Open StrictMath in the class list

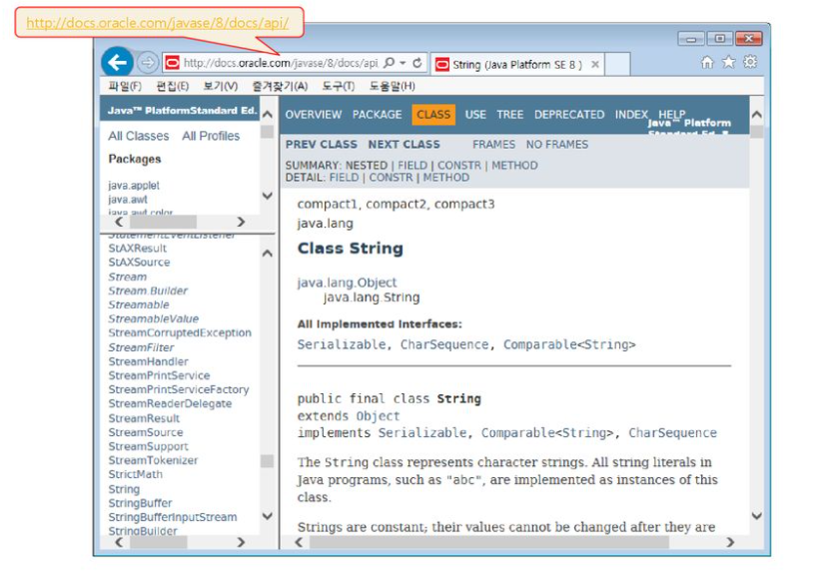coord(135,474)
